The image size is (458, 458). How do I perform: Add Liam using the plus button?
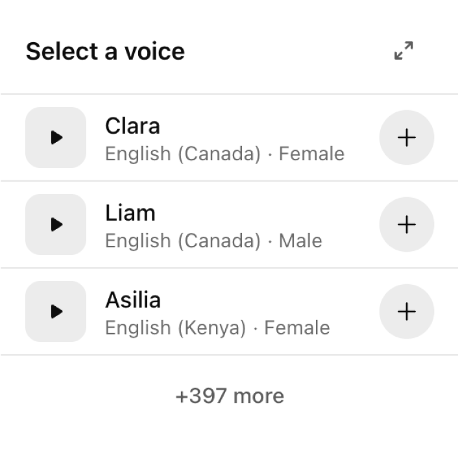point(406,224)
